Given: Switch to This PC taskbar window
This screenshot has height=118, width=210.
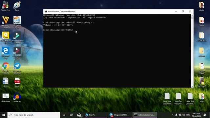Looking at the screenshot, I should pyautogui.click(x=95, y=115).
